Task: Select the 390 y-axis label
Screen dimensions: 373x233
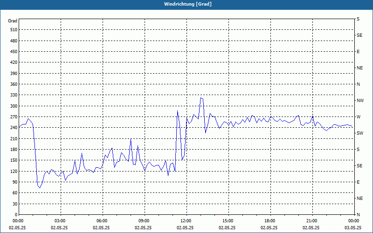Action: click(14, 74)
